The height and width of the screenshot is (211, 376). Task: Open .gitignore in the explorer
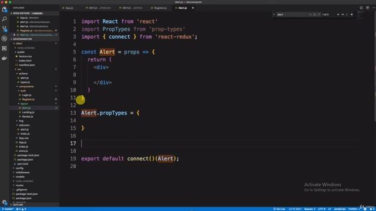22,190
